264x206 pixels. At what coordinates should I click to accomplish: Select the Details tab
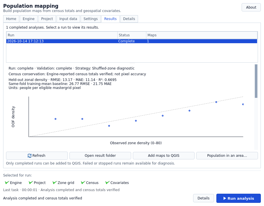pyautogui.click(x=129, y=19)
